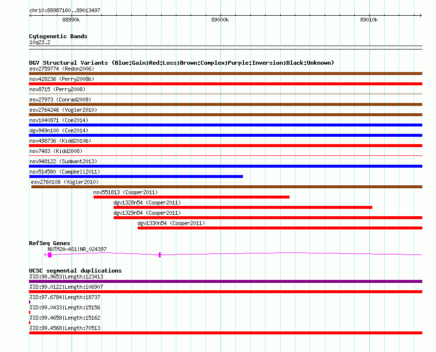Select the red dgv1330n54 loss bar
The image size is (436, 352).
[x=280, y=228]
